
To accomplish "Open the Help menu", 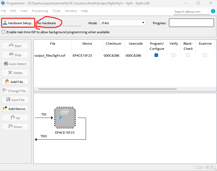I will [85, 11].
